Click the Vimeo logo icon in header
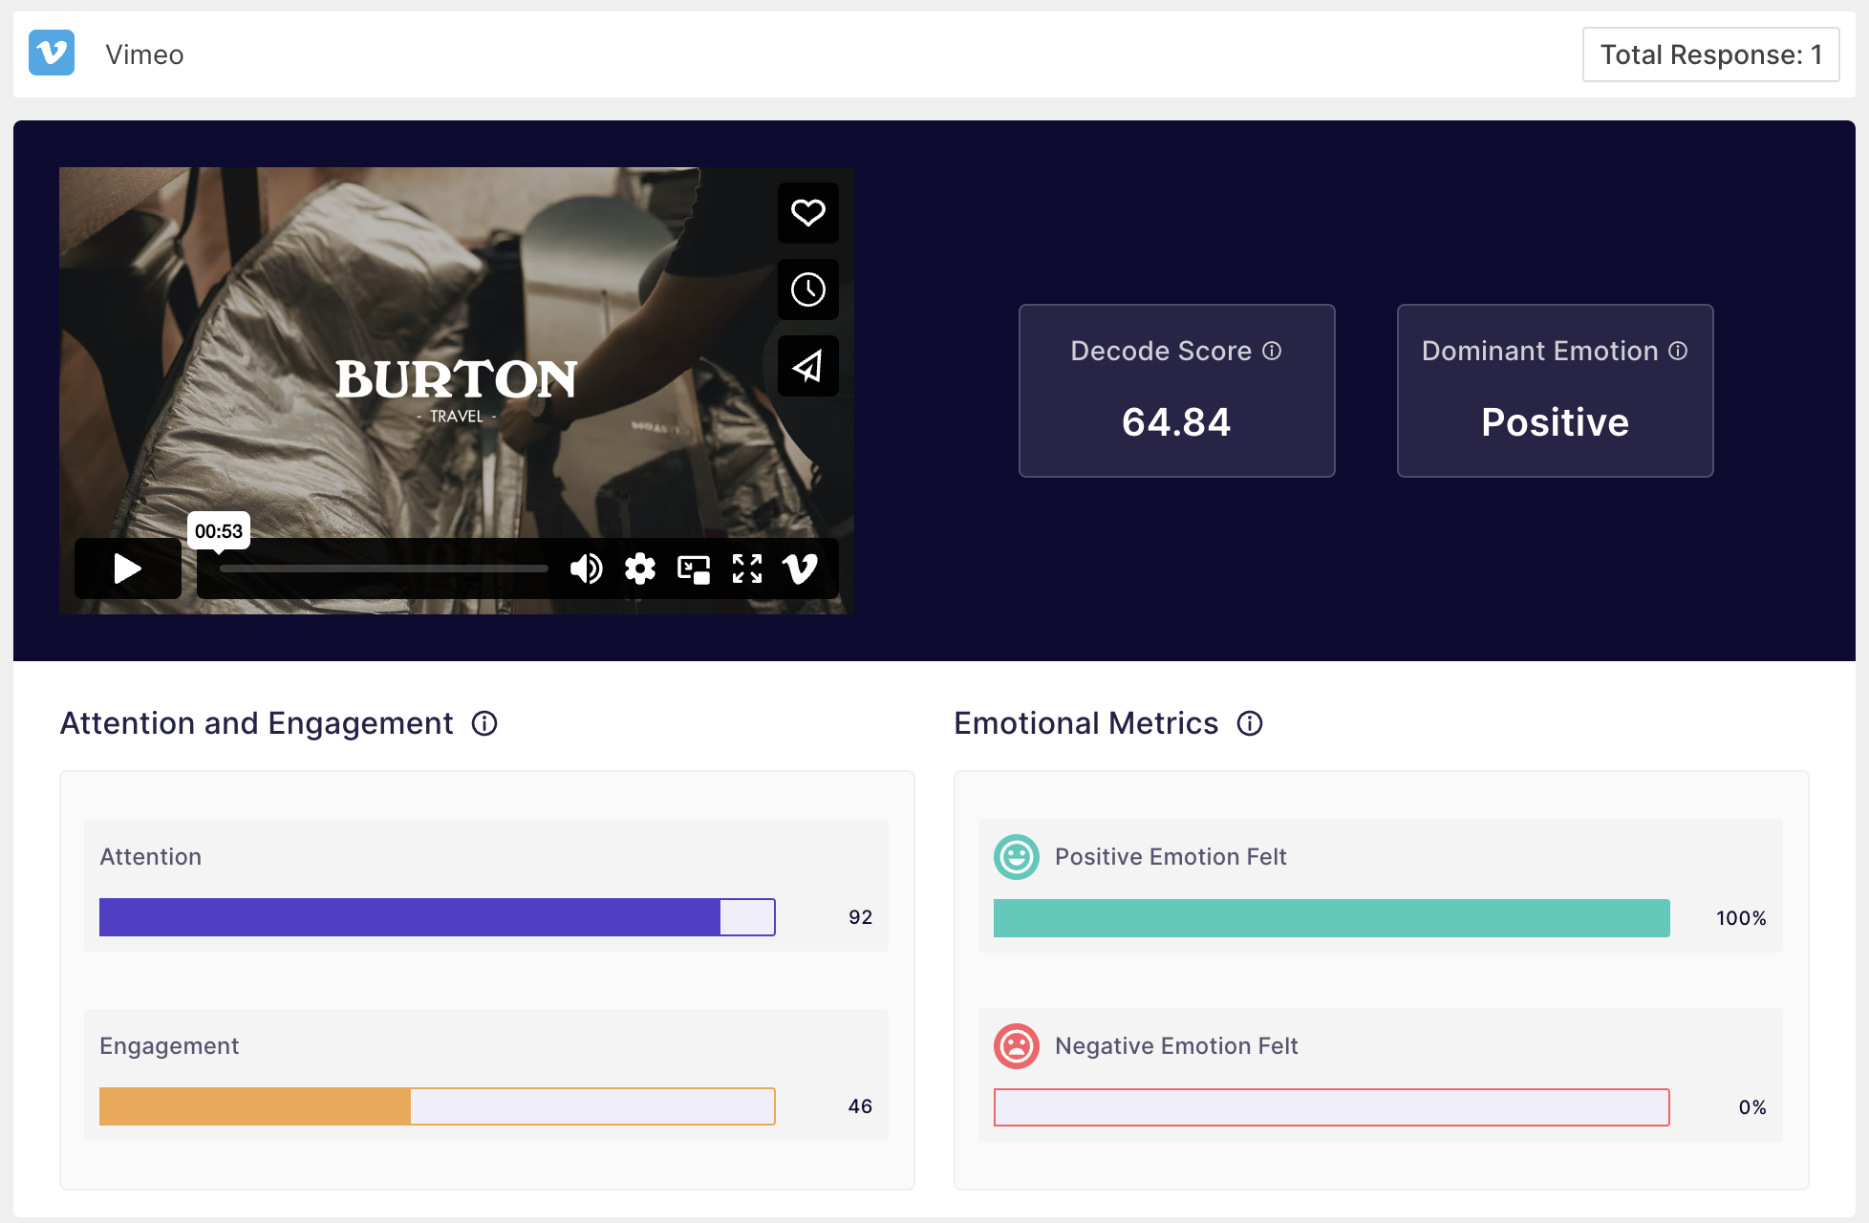This screenshot has height=1223, width=1869. (x=52, y=54)
